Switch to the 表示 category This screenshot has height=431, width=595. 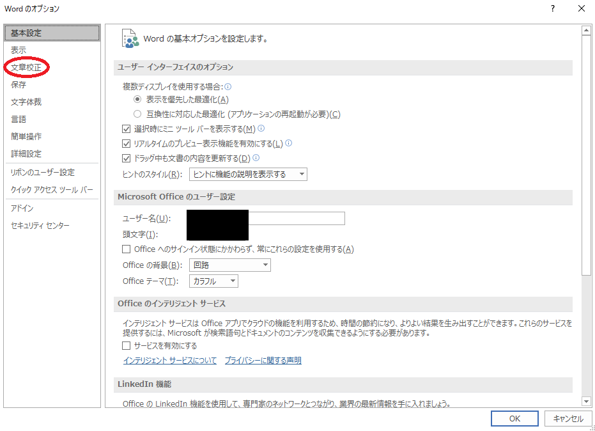coord(52,50)
